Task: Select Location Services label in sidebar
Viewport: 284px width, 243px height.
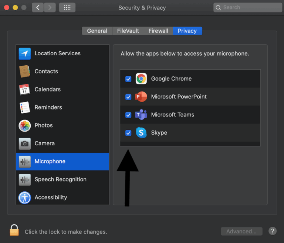Action: click(x=57, y=53)
